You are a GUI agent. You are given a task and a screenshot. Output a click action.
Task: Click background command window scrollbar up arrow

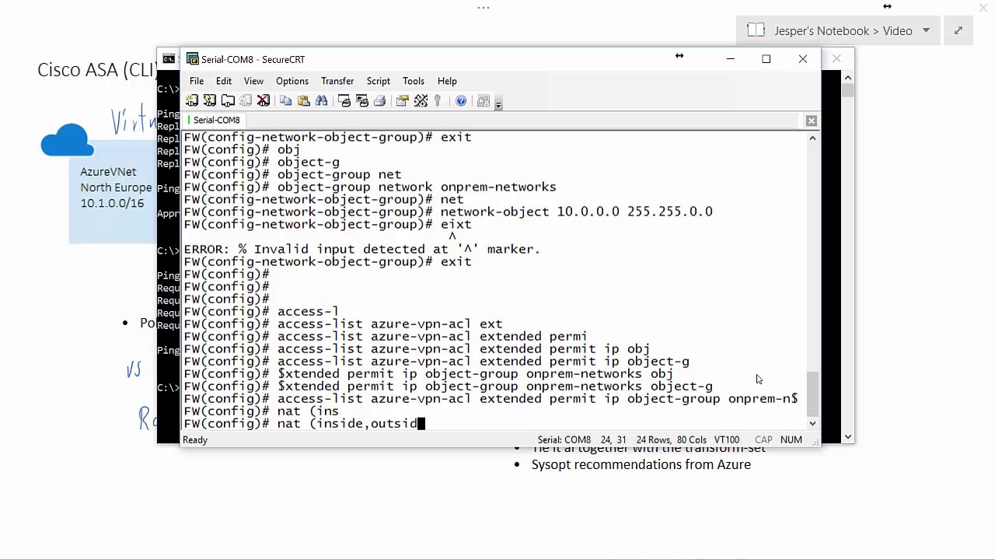coord(847,77)
